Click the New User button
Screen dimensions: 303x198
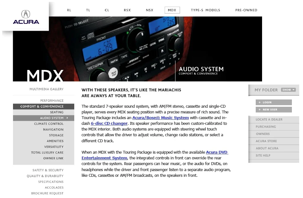tap(273, 110)
